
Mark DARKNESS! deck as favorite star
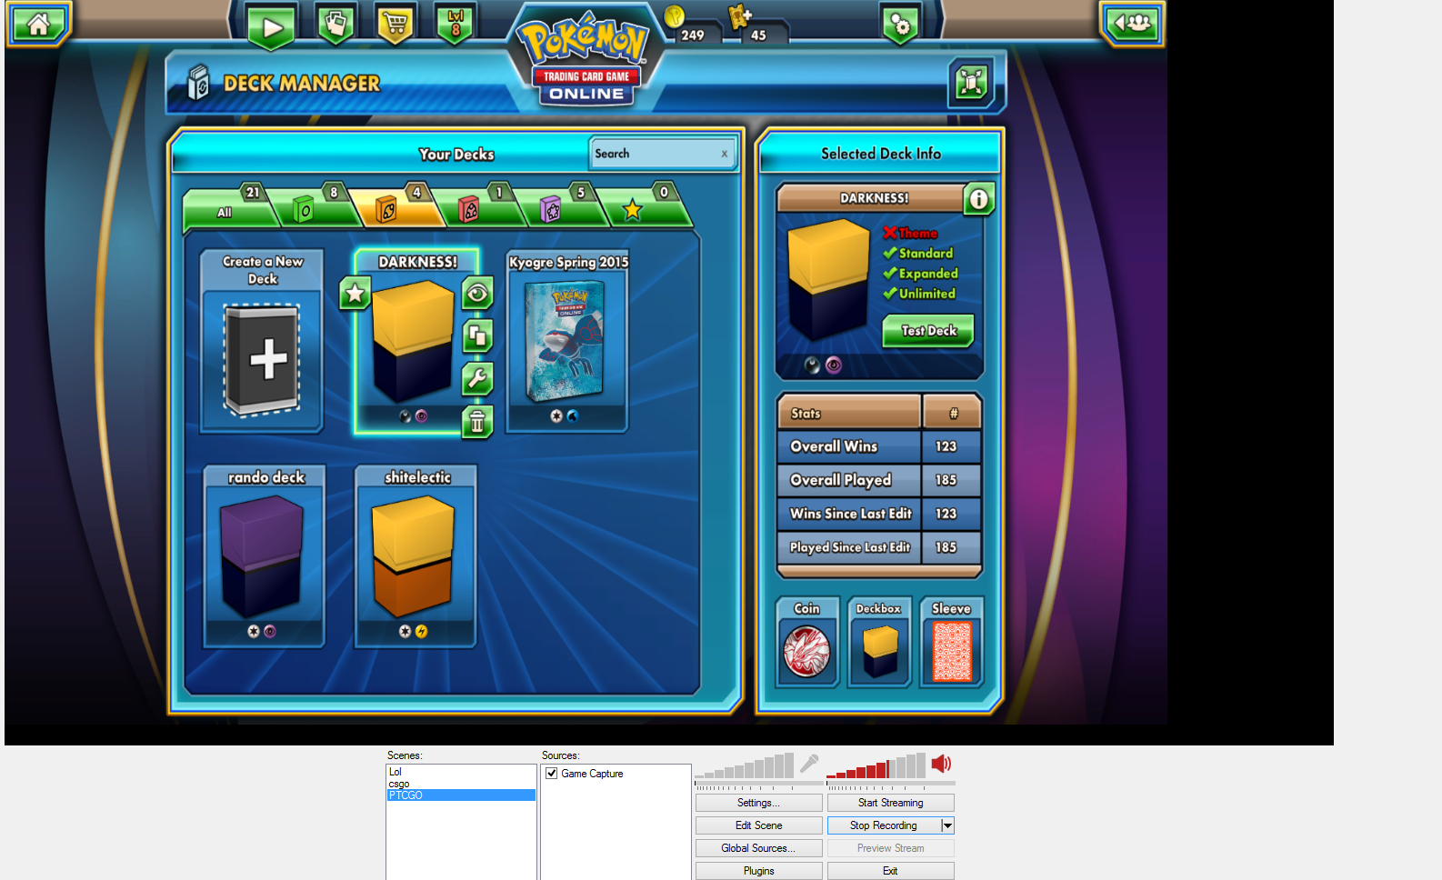point(355,293)
